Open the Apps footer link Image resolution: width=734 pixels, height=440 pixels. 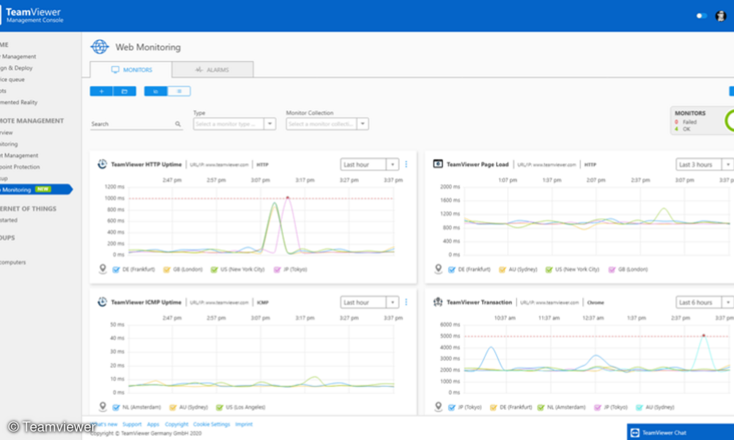click(x=153, y=424)
